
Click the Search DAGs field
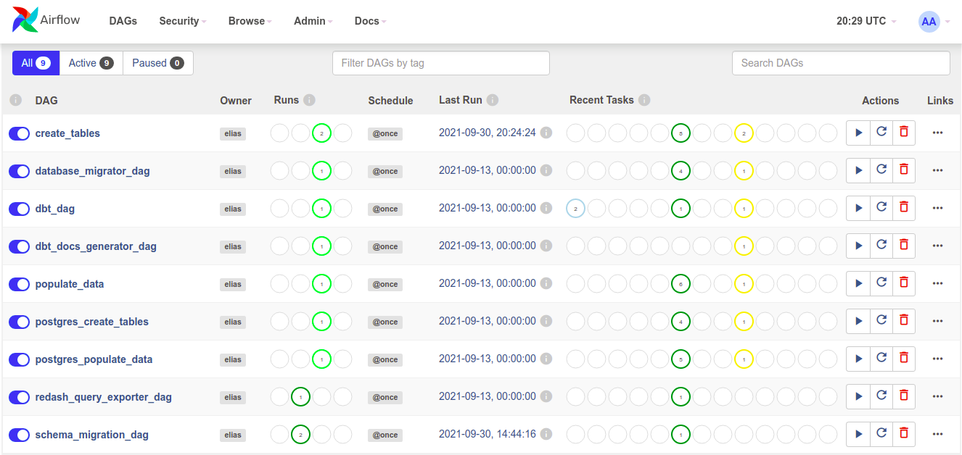[841, 63]
